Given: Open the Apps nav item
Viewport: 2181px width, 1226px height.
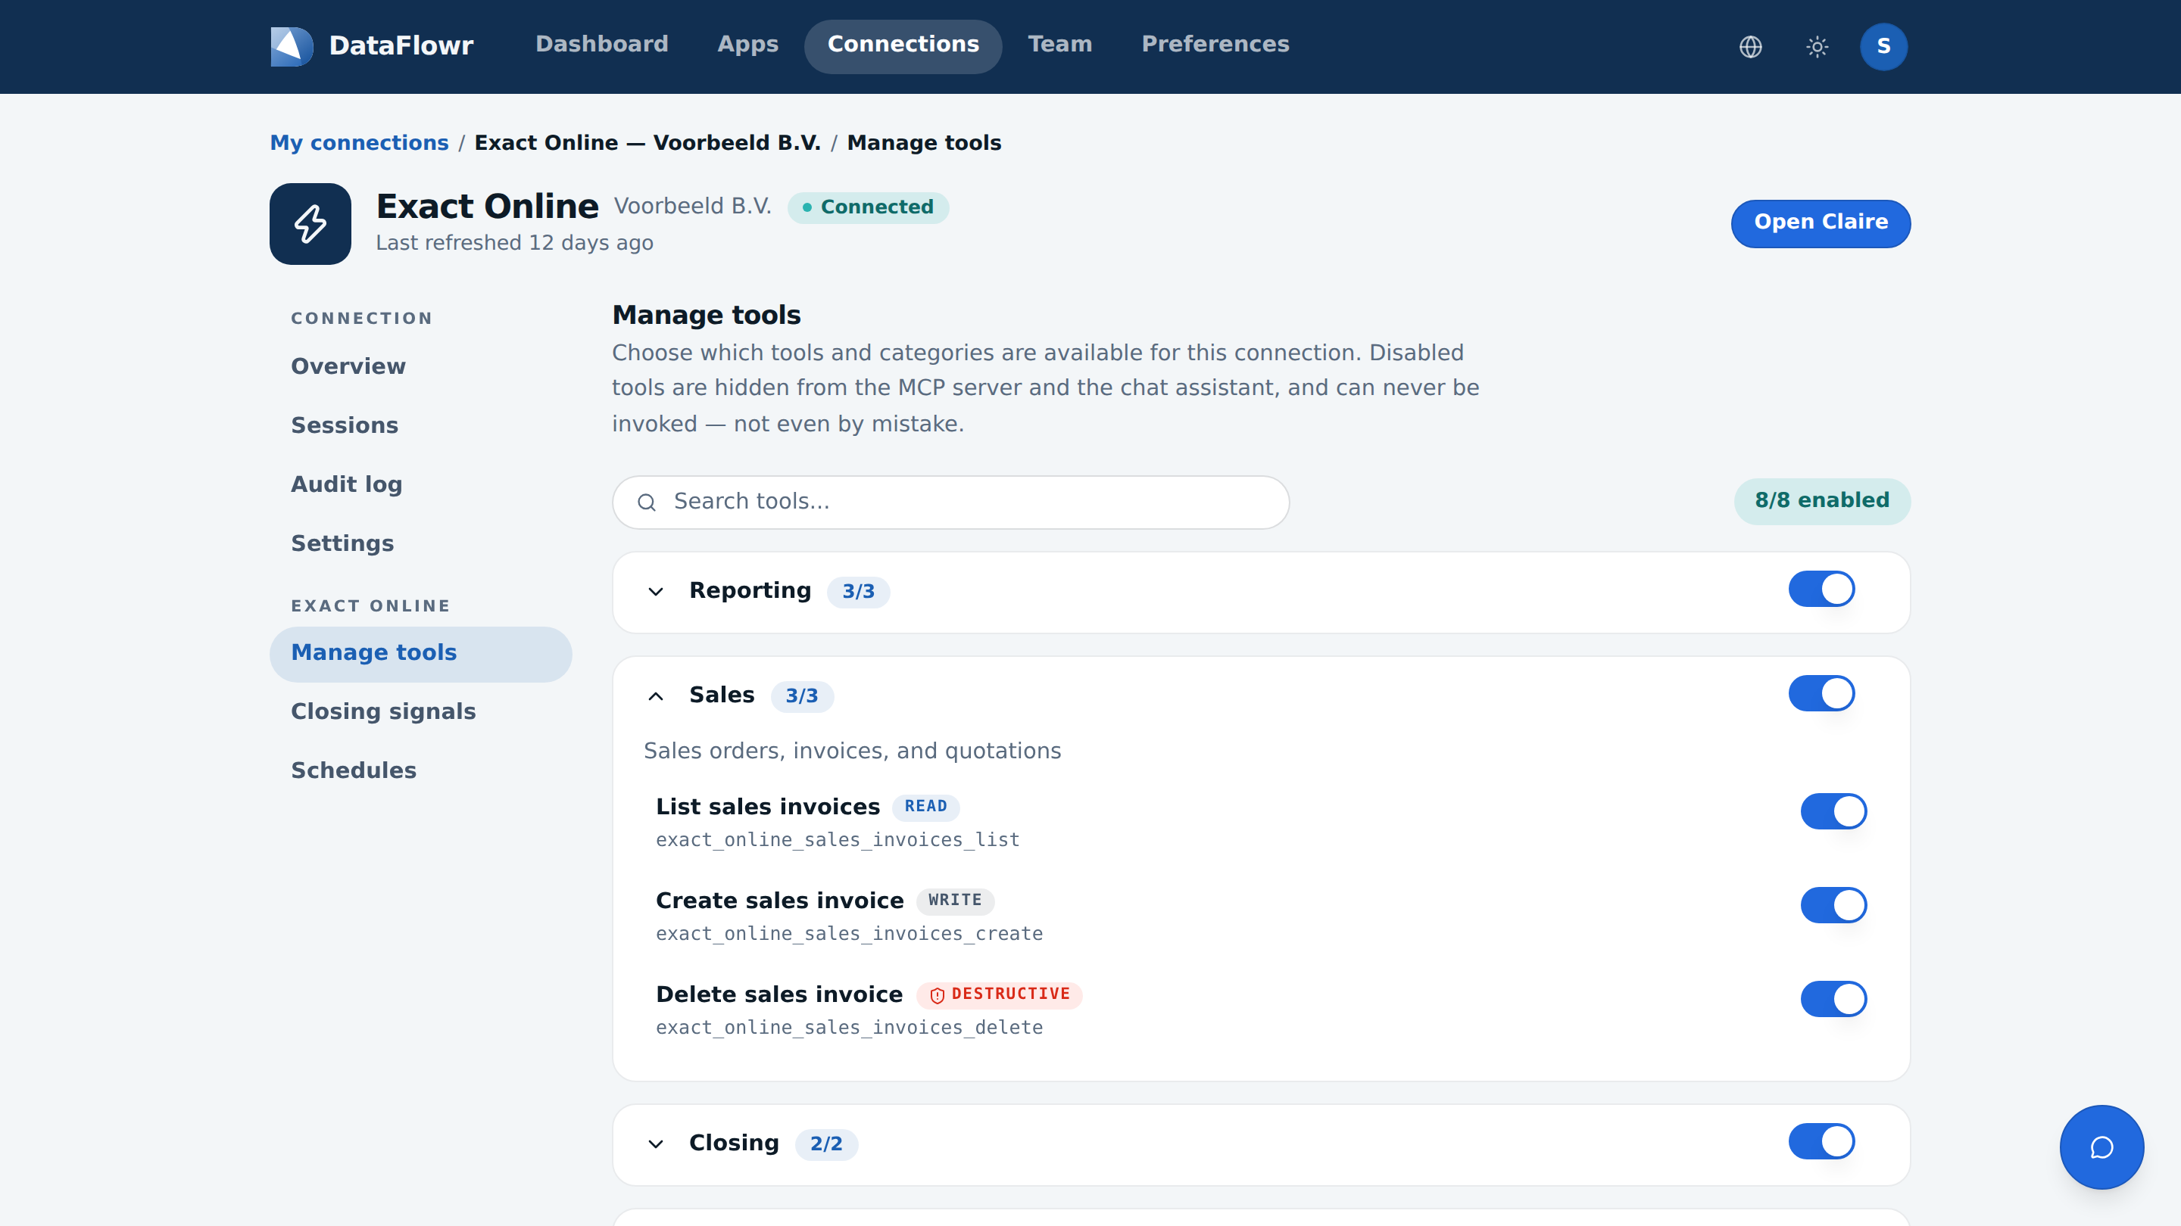Looking at the screenshot, I should coord(747,44).
